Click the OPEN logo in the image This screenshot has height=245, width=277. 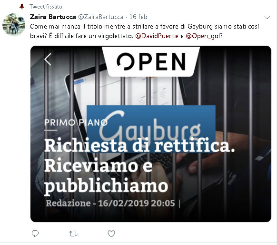pyautogui.click(x=151, y=61)
